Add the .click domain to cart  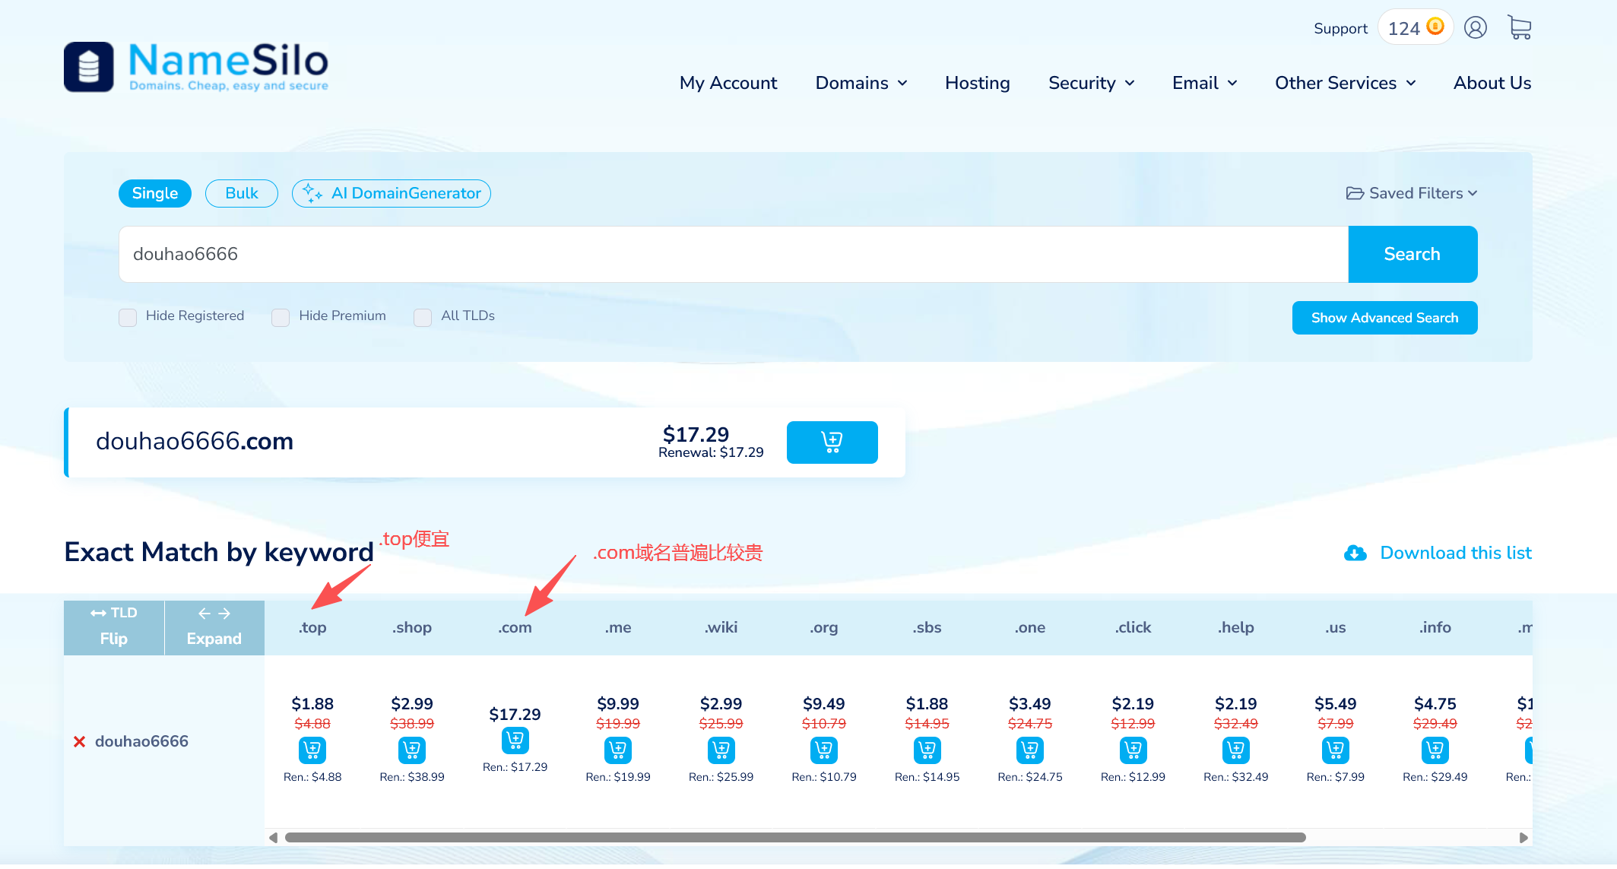click(1133, 750)
